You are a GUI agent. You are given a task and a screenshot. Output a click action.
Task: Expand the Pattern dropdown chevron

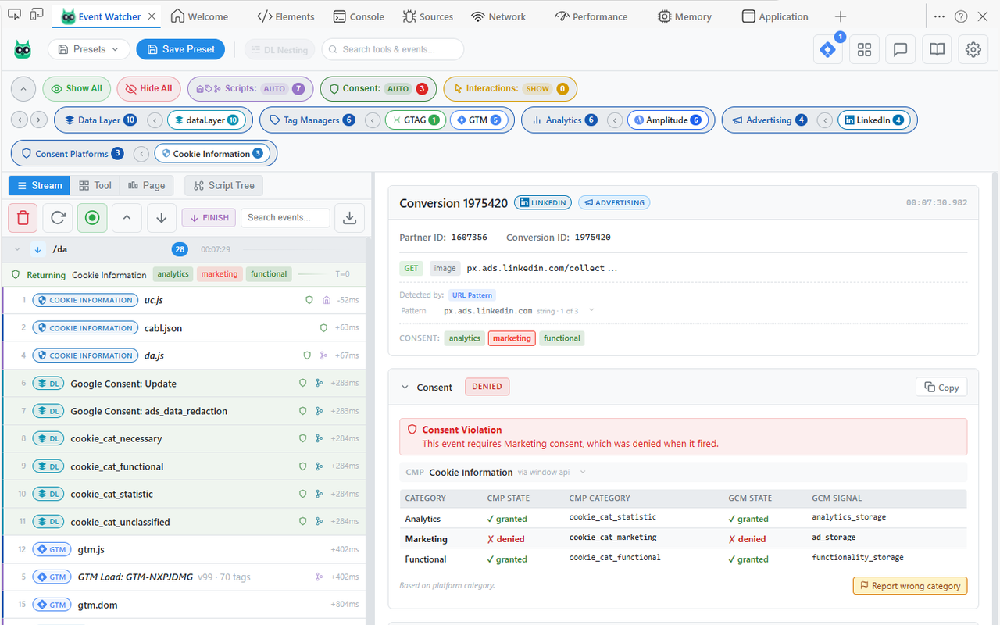pyautogui.click(x=591, y=310)
